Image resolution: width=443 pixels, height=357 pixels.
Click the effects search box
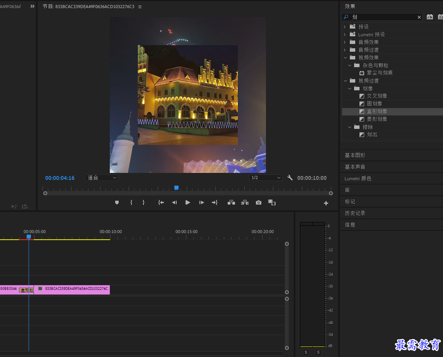(382, 17)
